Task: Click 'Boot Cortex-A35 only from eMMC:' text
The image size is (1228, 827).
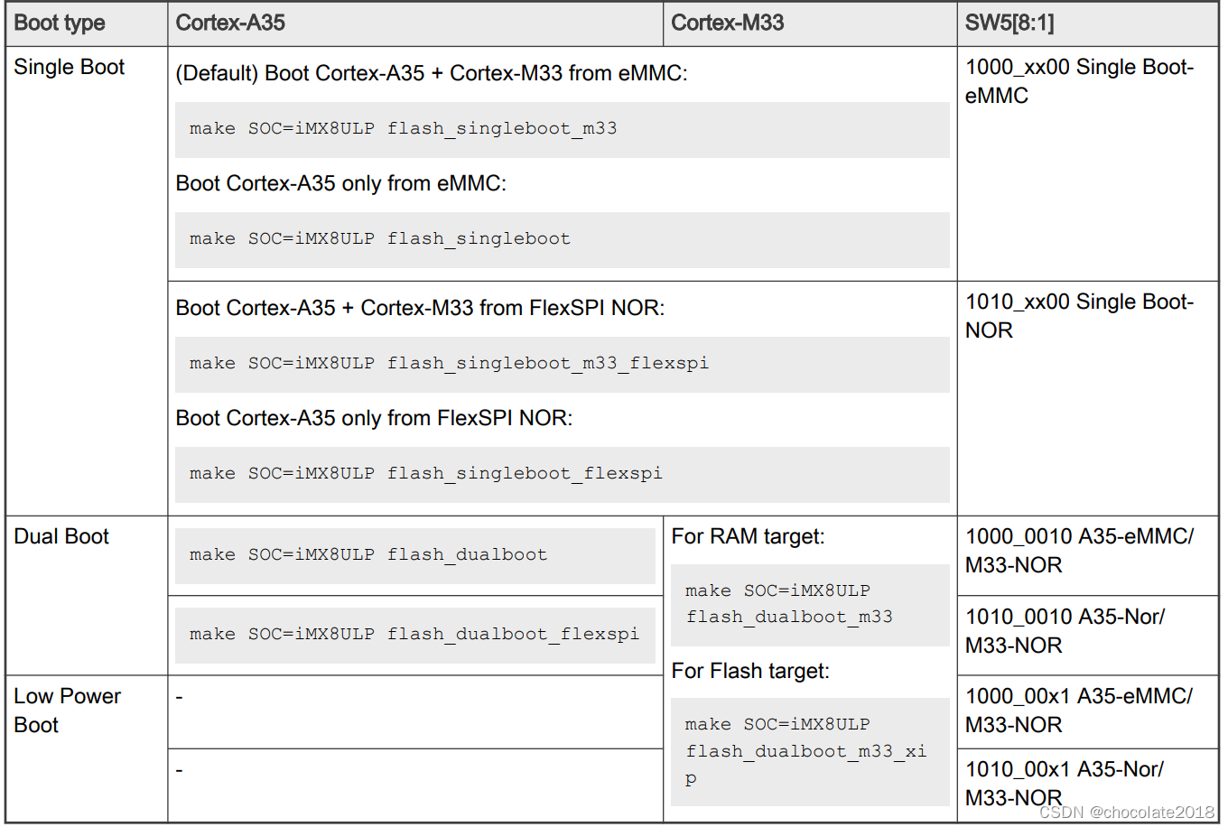Action: pyautogui.click(x=340, y=183)
